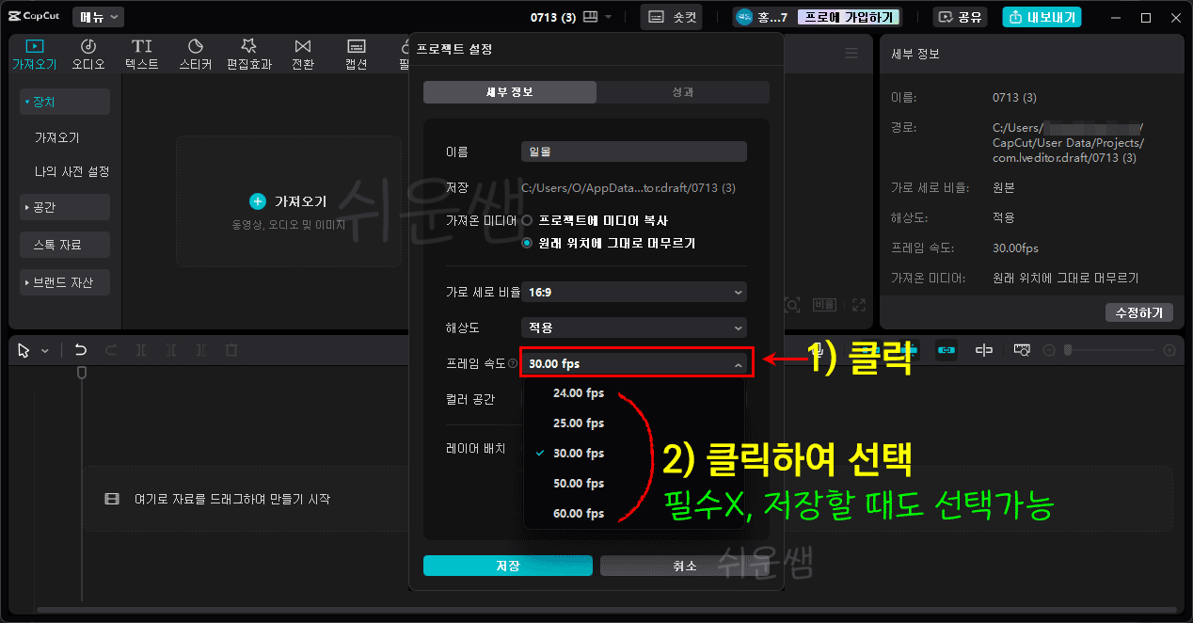This screenshot has height=623, width=1193.
Task: Open the project name dropdown arrow beside 0713 (3)
Action: [x=609, y=17]
